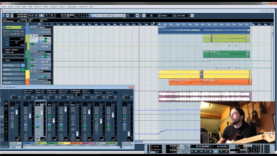Toggle Read automation on G-solo track
Image resolution: width=277 pixels, height=156 pixels.
(x=46, y=38)
